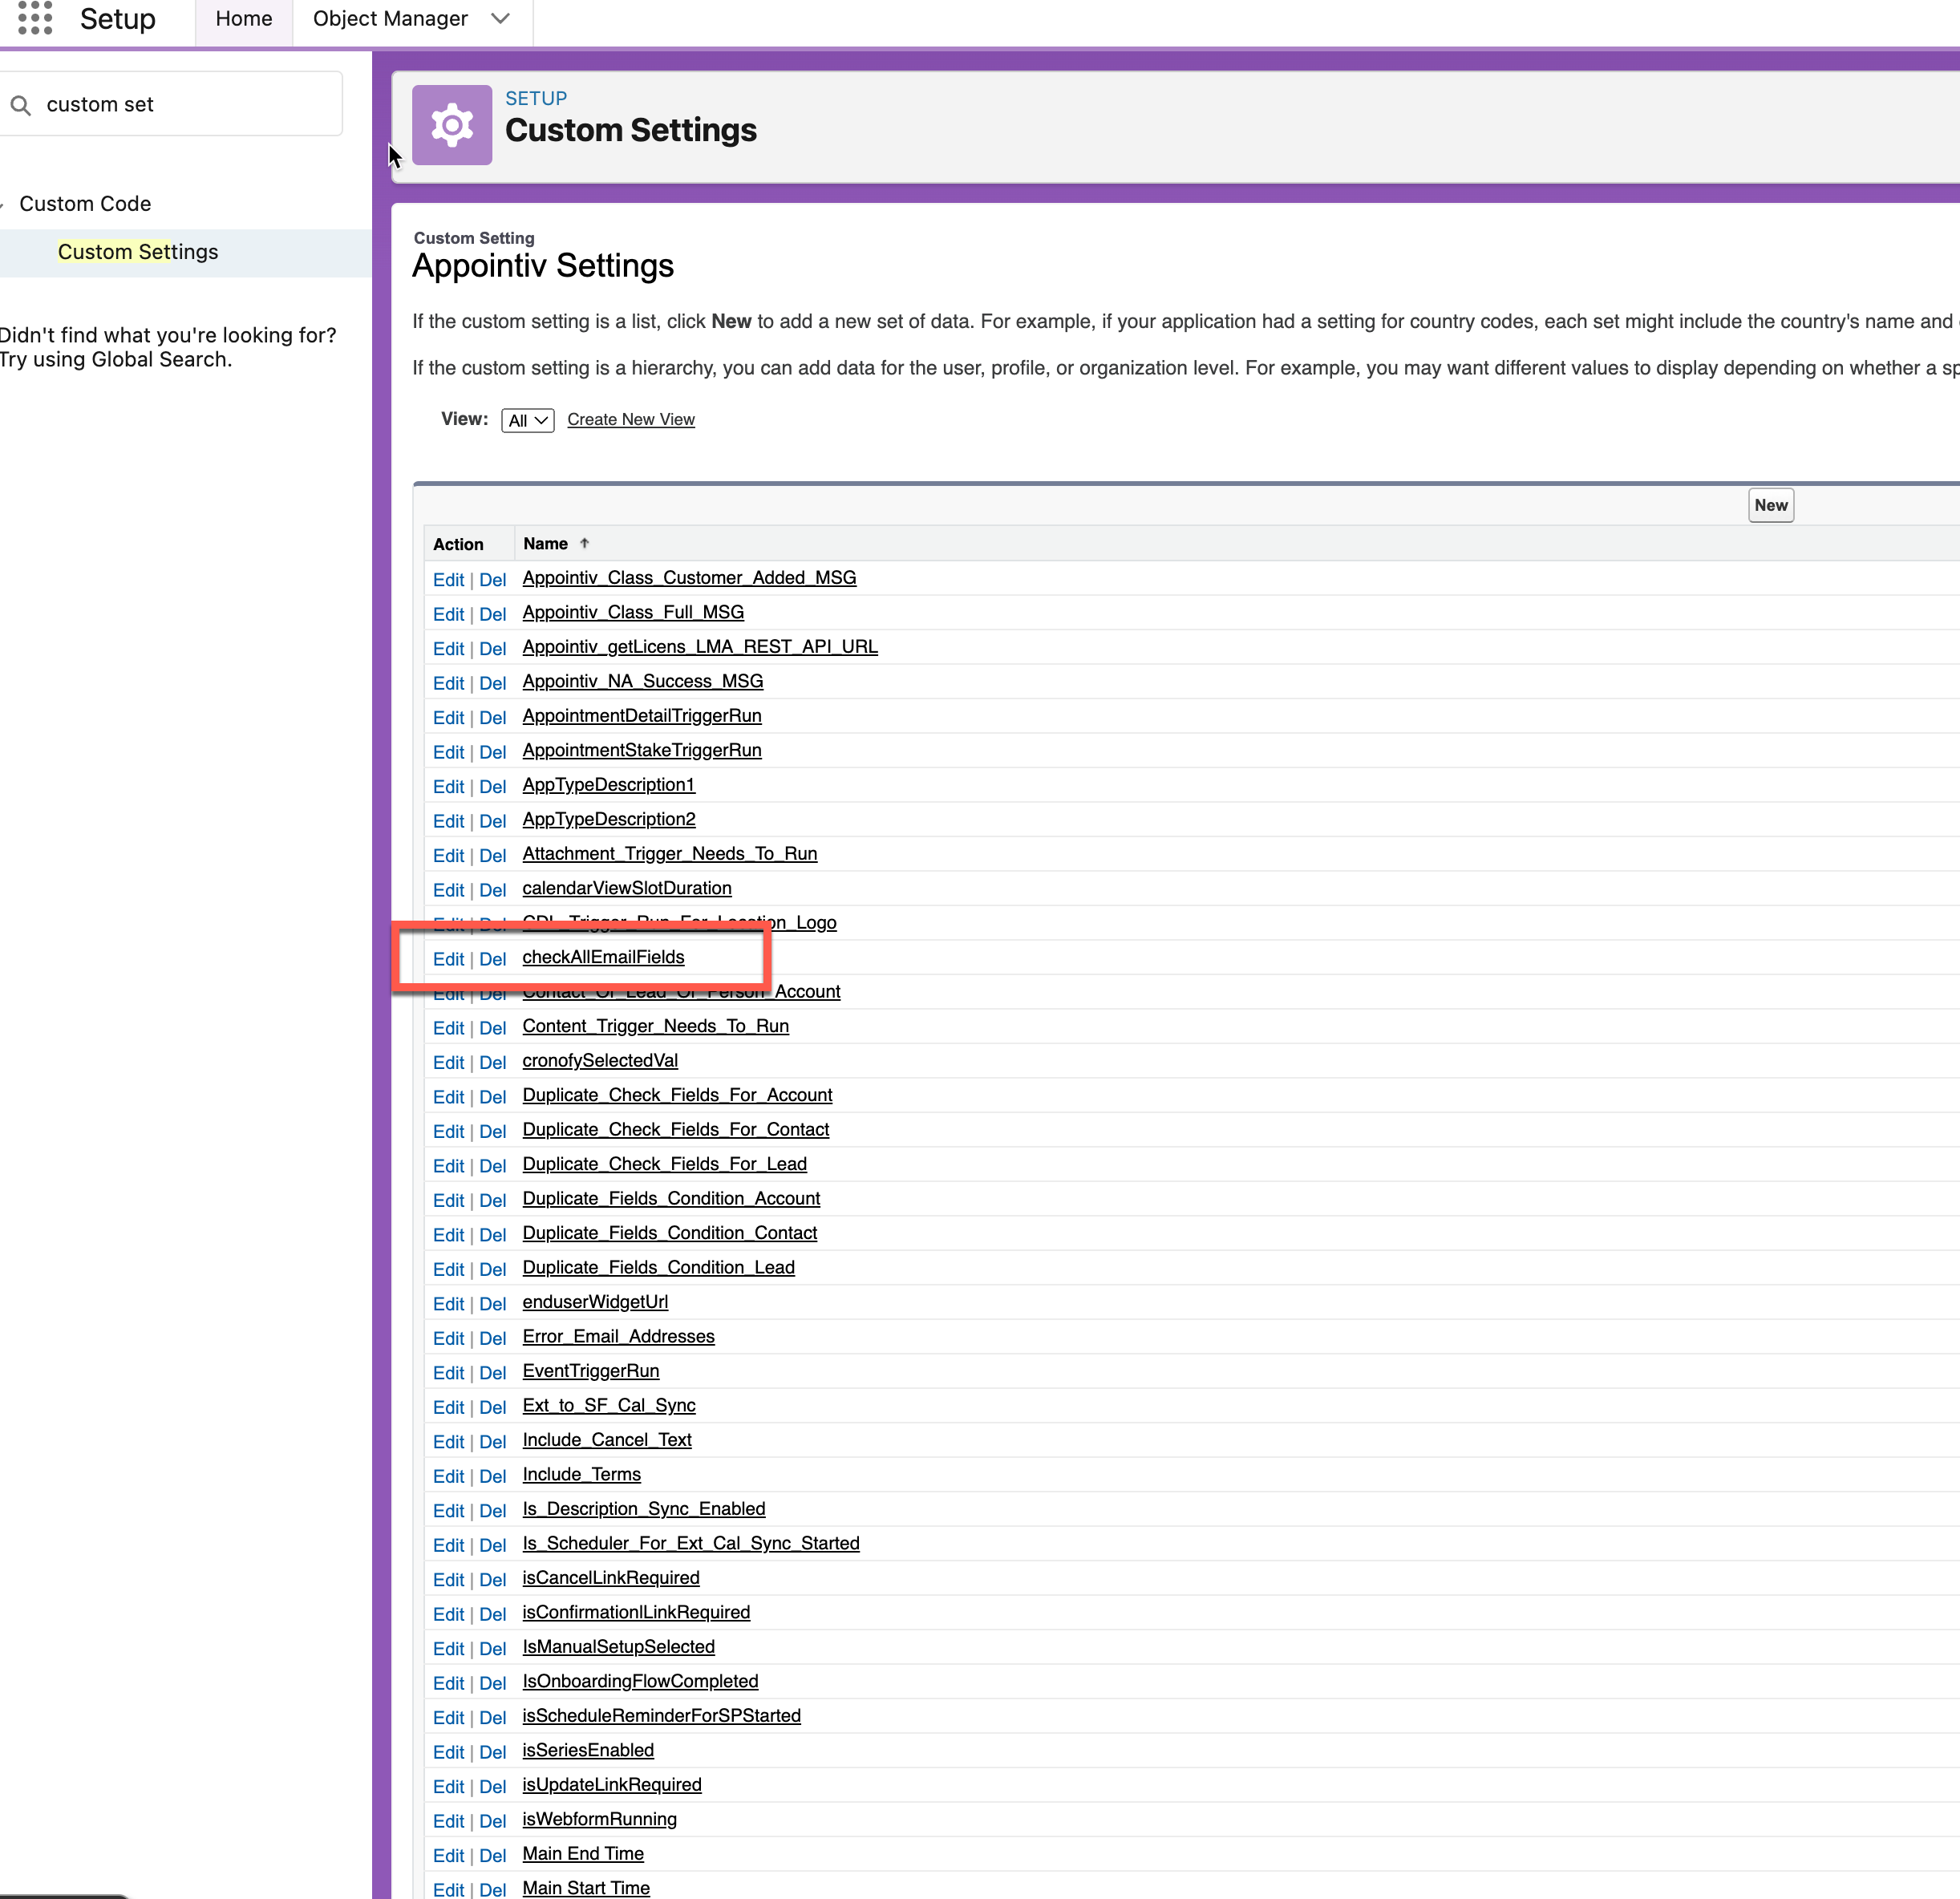Edit the isConfirmationlLinkRequired row
1960x1899 pixels.
[448, 1614]
